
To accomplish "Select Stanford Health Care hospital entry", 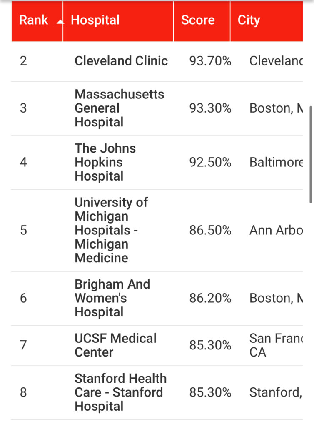I will coord(120,392).
